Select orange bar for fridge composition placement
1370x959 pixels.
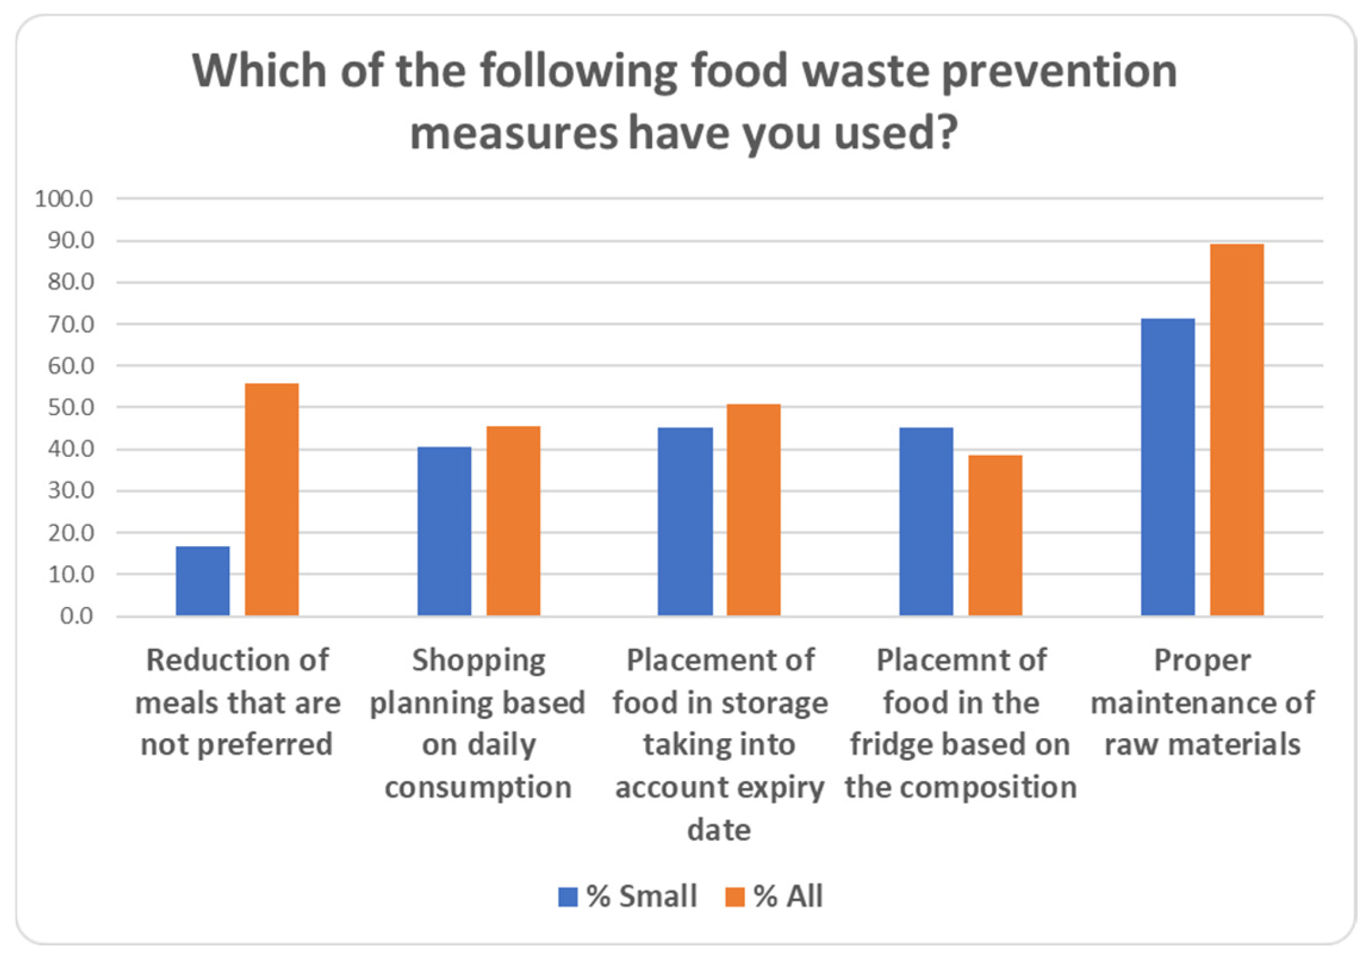tap(995, 535)
